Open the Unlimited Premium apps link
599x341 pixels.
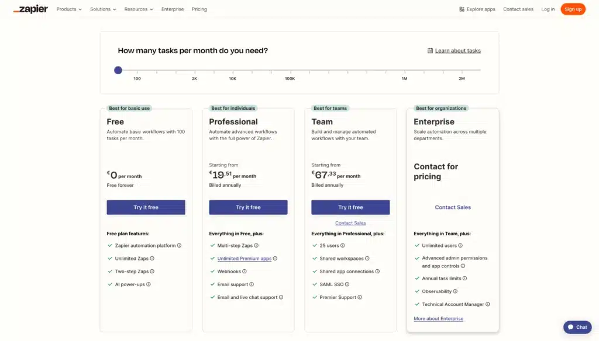(244, 259)
